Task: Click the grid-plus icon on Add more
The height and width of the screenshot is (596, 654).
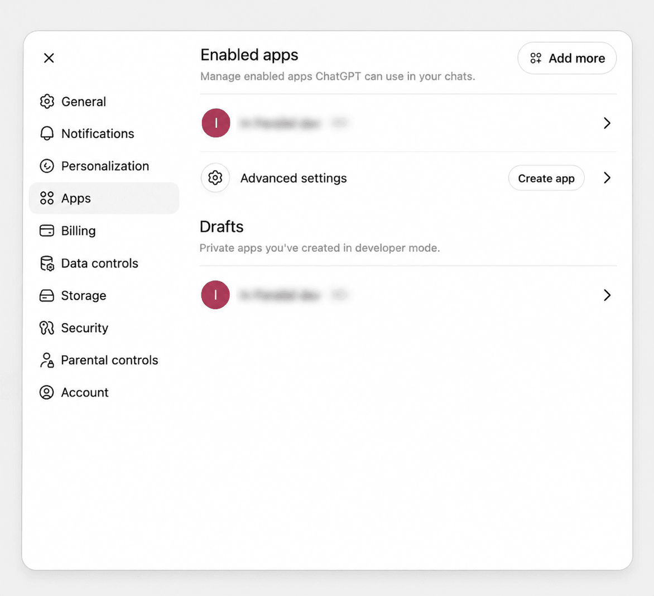Action: (x=536, y=58)
